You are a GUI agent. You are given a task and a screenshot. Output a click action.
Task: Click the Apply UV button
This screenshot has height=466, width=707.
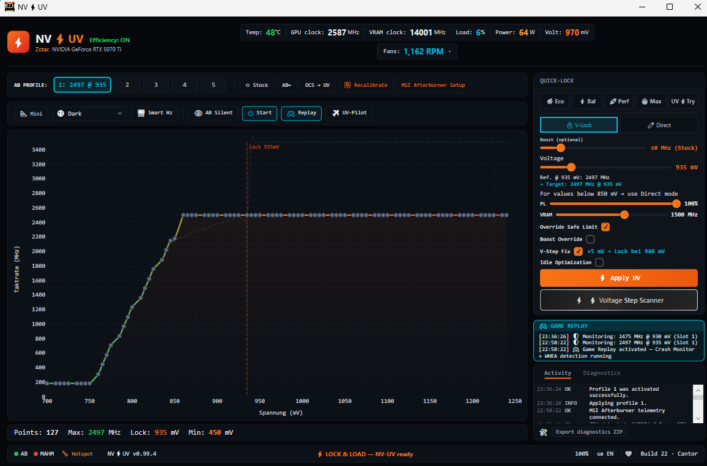coord(619,278)
